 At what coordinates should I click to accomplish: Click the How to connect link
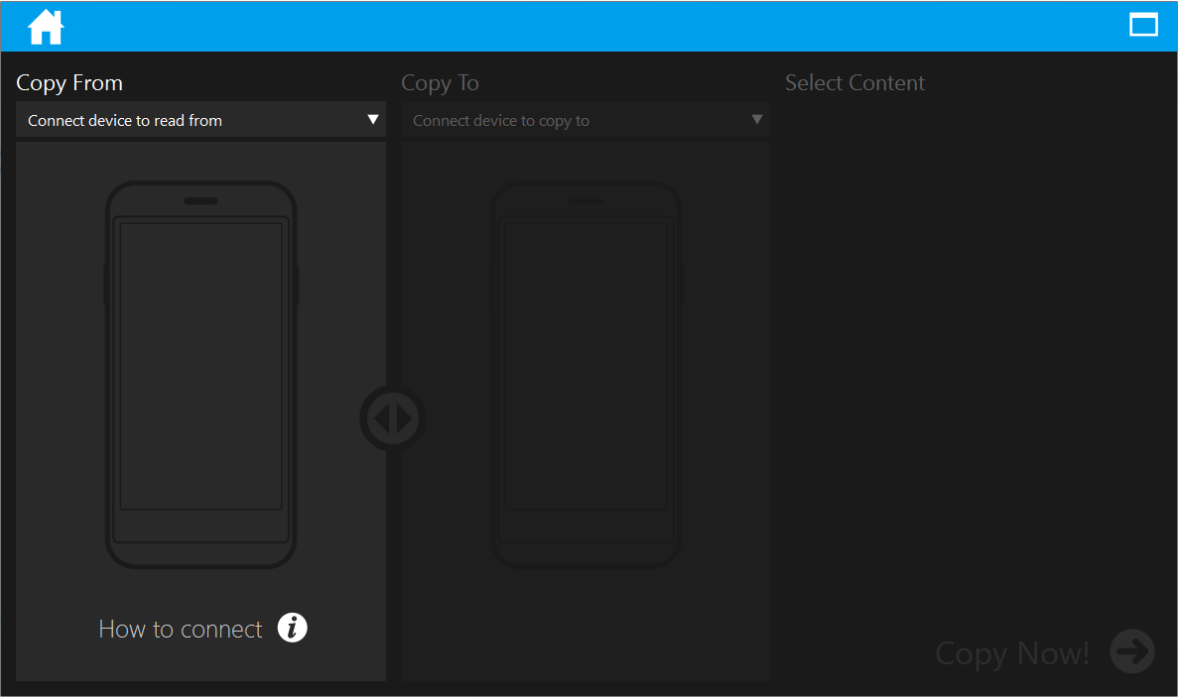pos(181,629)
